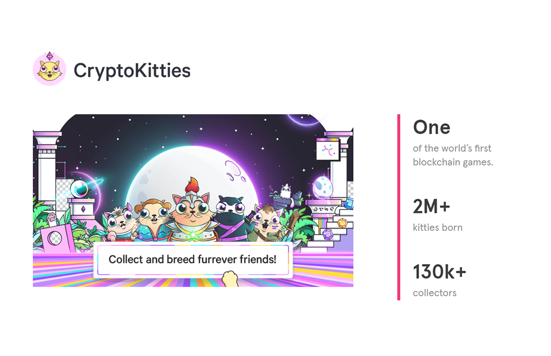This screenshot has height=356, width=551.
Task: Click the black ninja kitty
Action: click(x=230, y=217)
